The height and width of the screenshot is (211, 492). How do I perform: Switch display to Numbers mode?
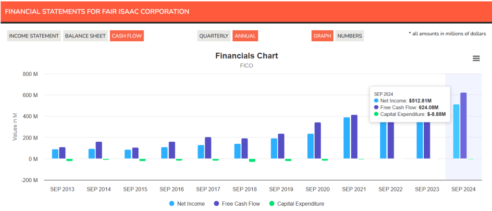pyautogui.click(x=349, y=36)
